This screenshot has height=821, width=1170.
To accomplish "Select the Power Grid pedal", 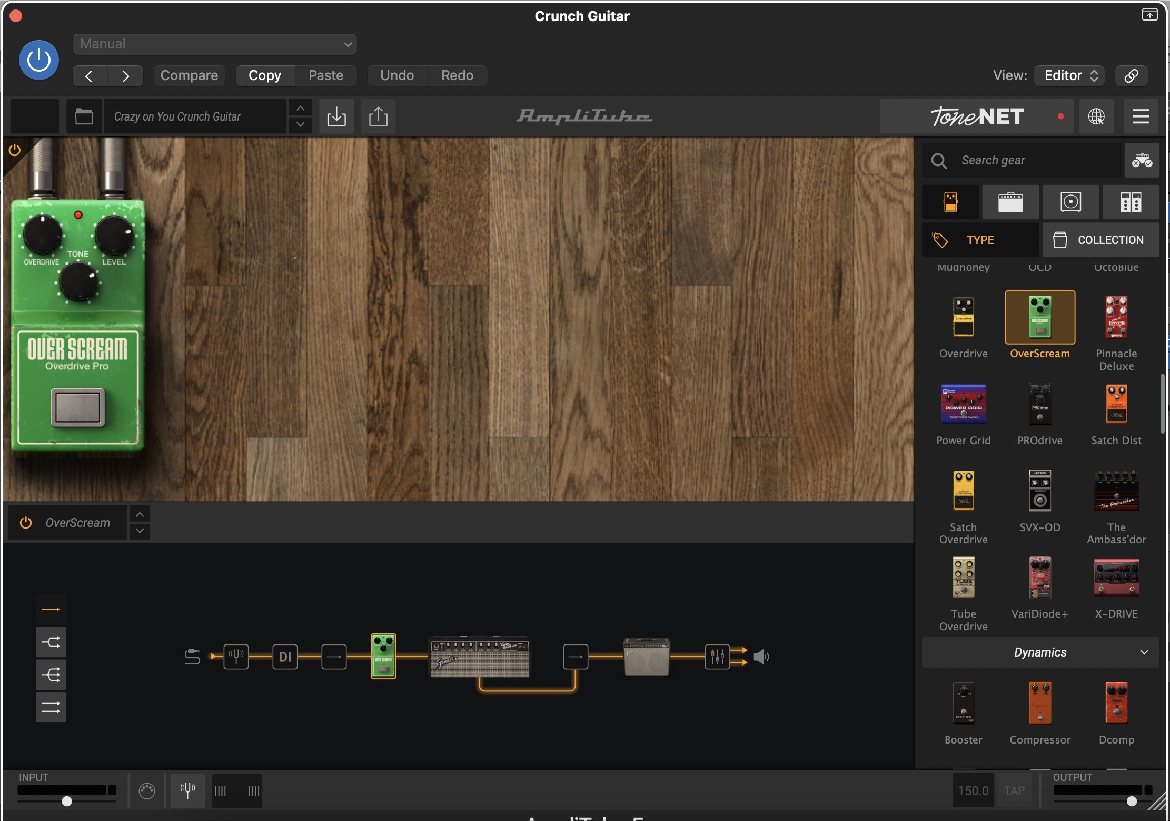I will click(x=964, y=404).
